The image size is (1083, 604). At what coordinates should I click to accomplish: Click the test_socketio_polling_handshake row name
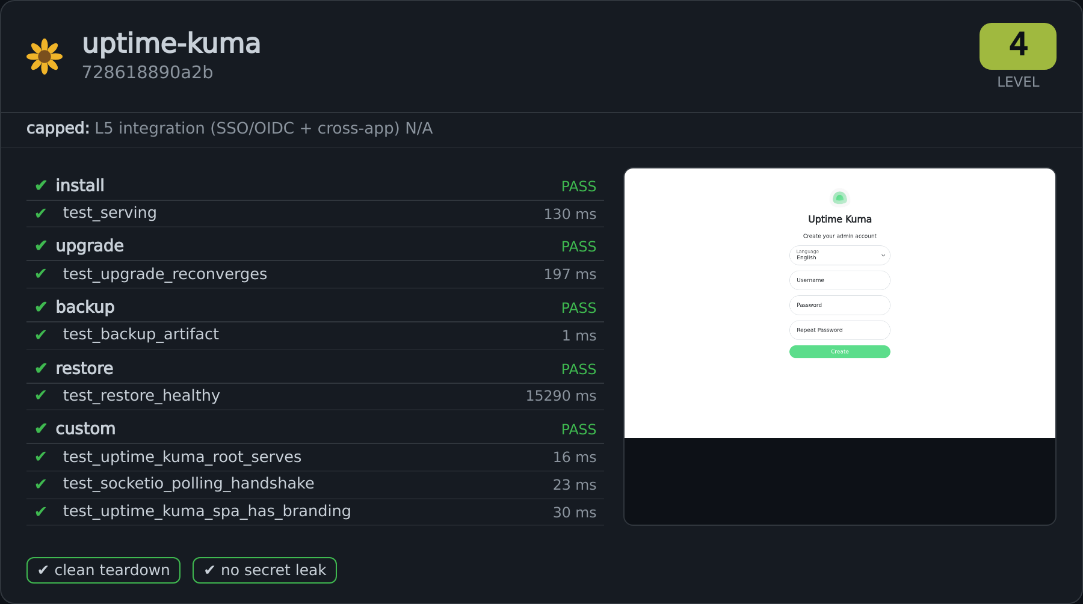(188, 484)
